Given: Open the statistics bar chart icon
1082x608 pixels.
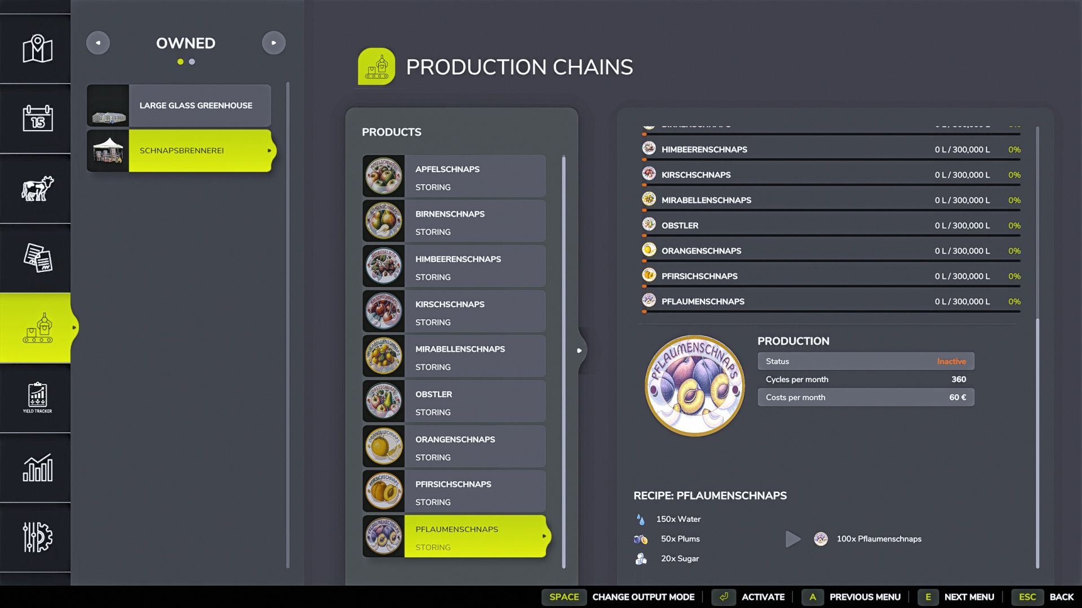Looking at the screenshot, I should tap(37, 467).
